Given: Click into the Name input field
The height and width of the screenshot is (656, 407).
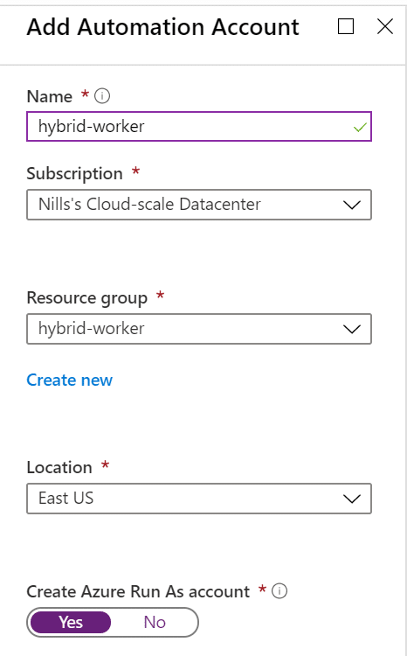Looking at the screenshot, I should (x=199, y=126).
